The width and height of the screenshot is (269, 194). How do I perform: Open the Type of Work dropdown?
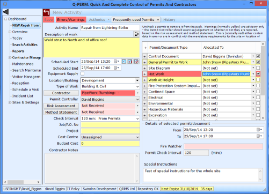point(137,87)
